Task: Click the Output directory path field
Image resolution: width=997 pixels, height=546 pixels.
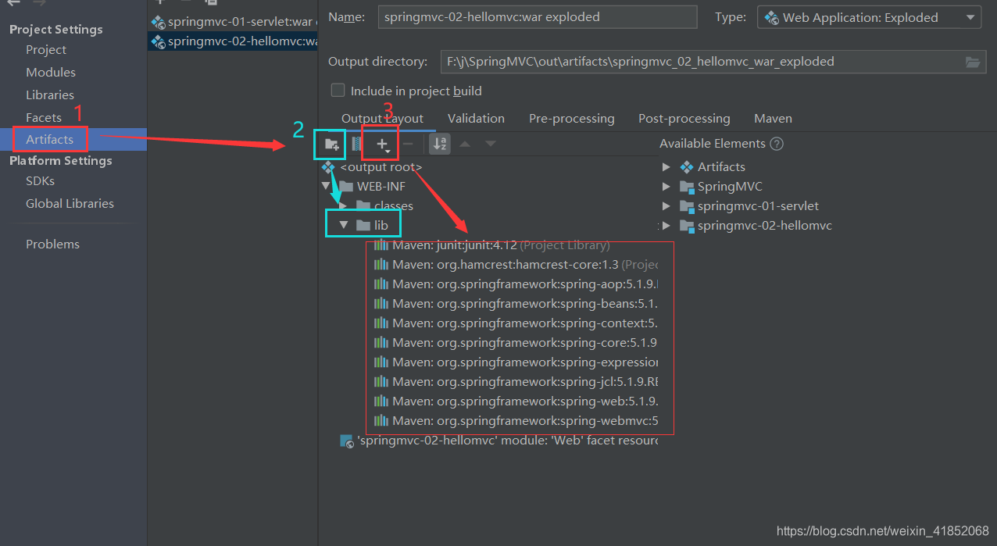Action: coord(713,62)
